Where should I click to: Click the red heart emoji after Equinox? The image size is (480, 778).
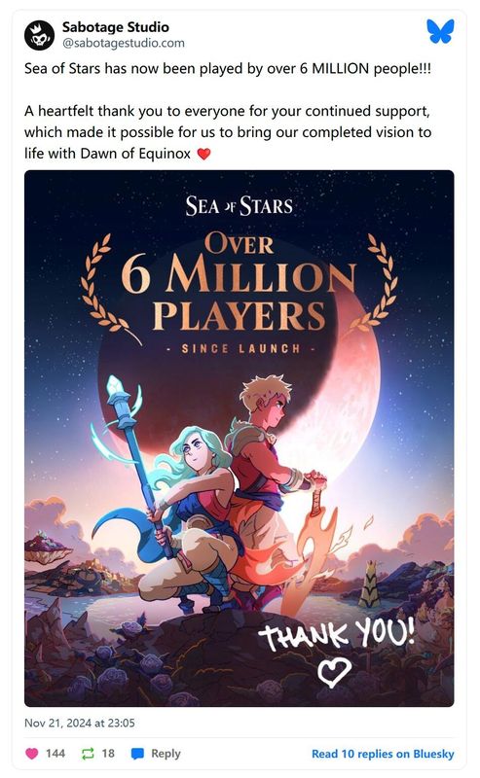203,154
